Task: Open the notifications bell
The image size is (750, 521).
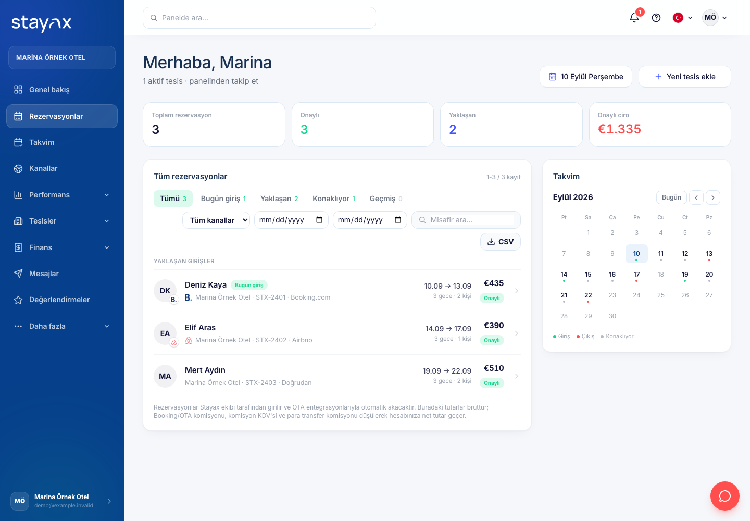Action: (634, 18)
